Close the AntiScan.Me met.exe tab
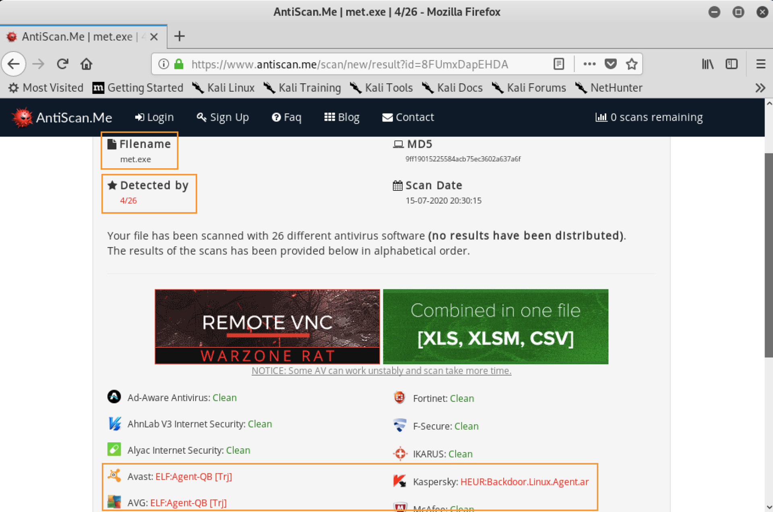773x512 pixels. pyautogui.click(x=154, y=37)
